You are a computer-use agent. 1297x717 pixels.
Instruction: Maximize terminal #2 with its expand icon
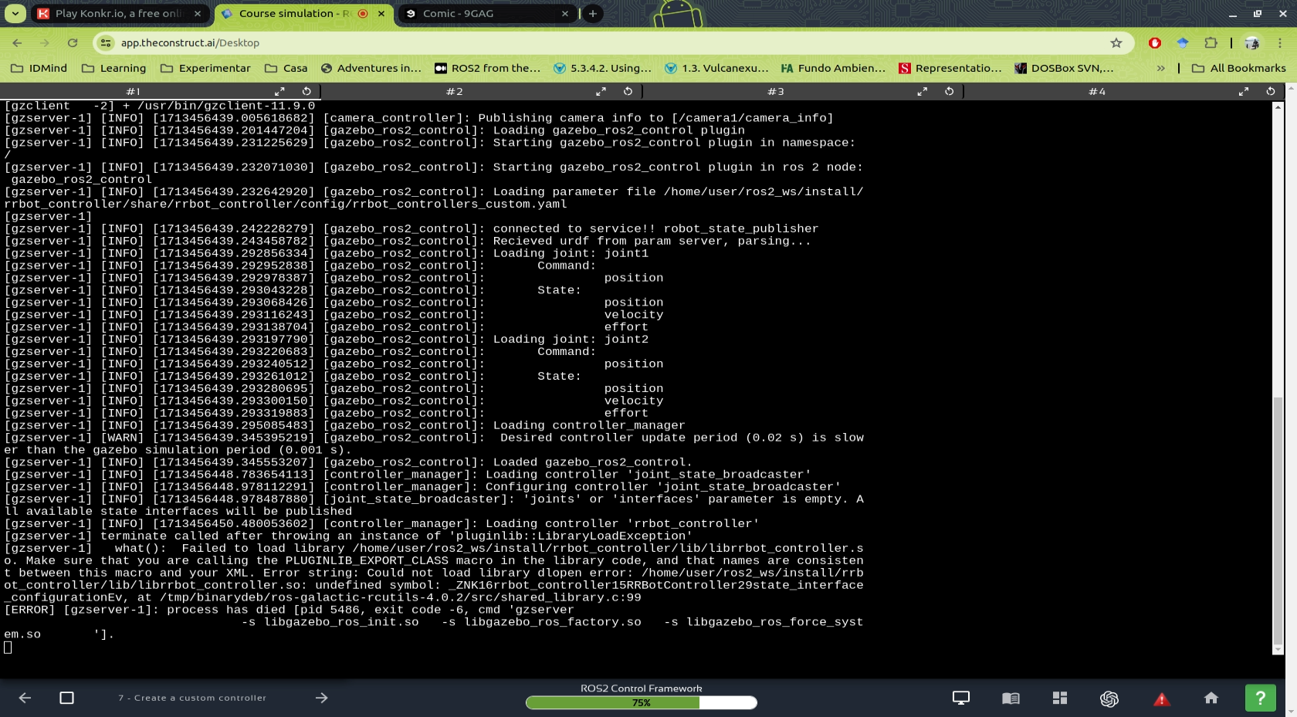point(601,91)
